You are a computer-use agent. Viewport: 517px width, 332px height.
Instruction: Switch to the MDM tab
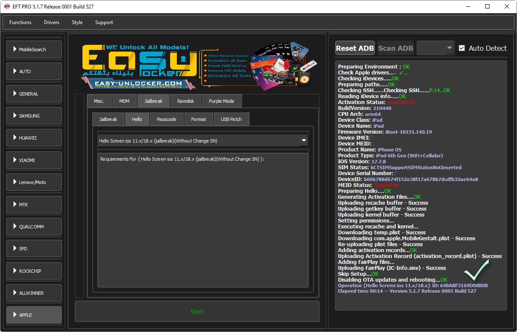(x=124, y=101)
